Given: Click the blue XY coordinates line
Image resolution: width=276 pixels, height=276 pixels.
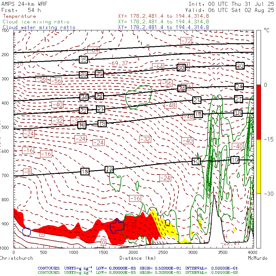Looking at the screenshot, I should 163,27.
